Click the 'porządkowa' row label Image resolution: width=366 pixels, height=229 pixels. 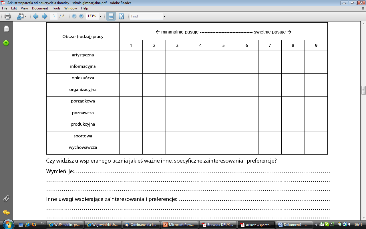coord(83,101)
